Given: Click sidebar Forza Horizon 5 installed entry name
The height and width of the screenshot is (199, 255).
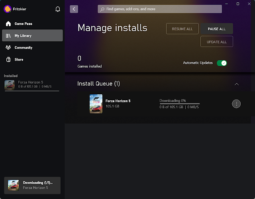Looking at the screenshot, I should pos(31,82).
